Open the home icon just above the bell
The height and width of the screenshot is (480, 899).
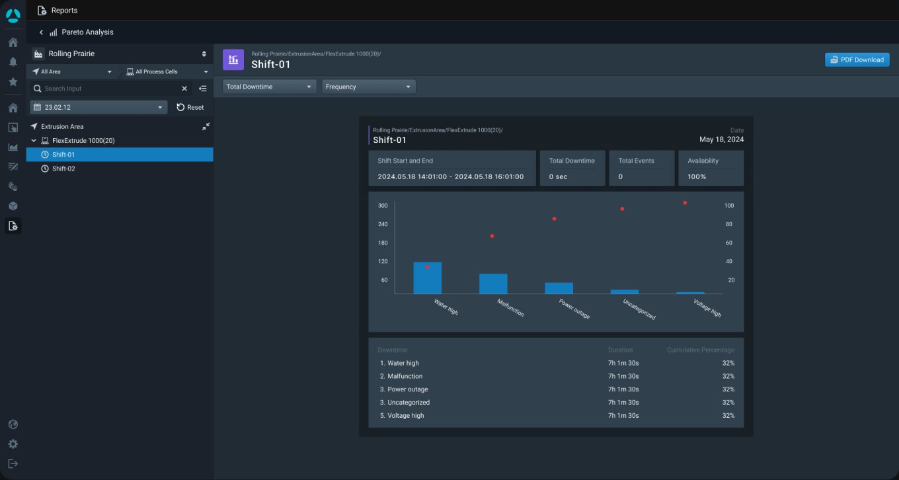click(13, 42)
